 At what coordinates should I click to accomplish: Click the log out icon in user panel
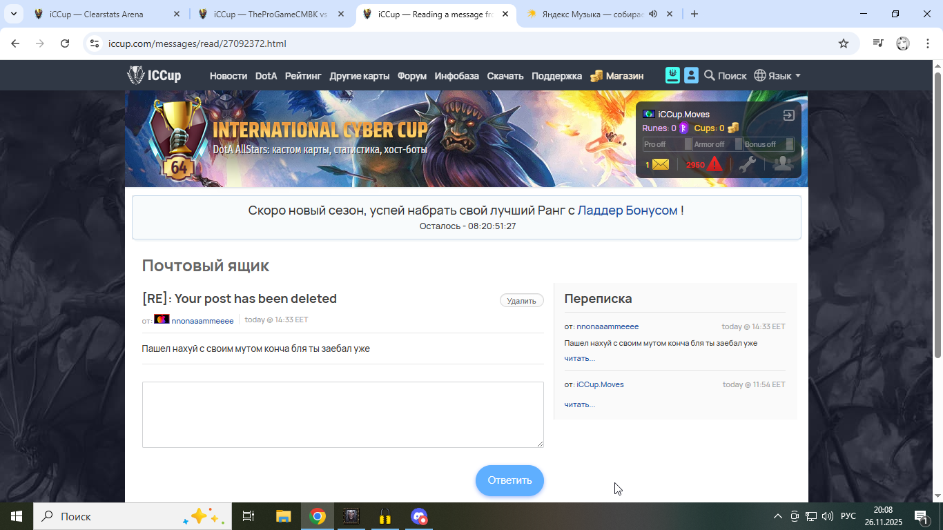point(789,115)
